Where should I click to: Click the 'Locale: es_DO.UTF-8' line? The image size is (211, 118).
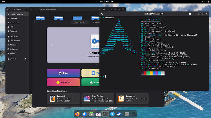tap(150, 69)
